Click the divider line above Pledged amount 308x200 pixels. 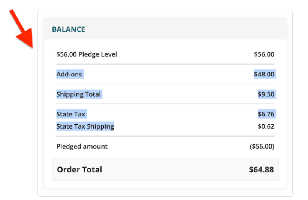tap(165, 136)
